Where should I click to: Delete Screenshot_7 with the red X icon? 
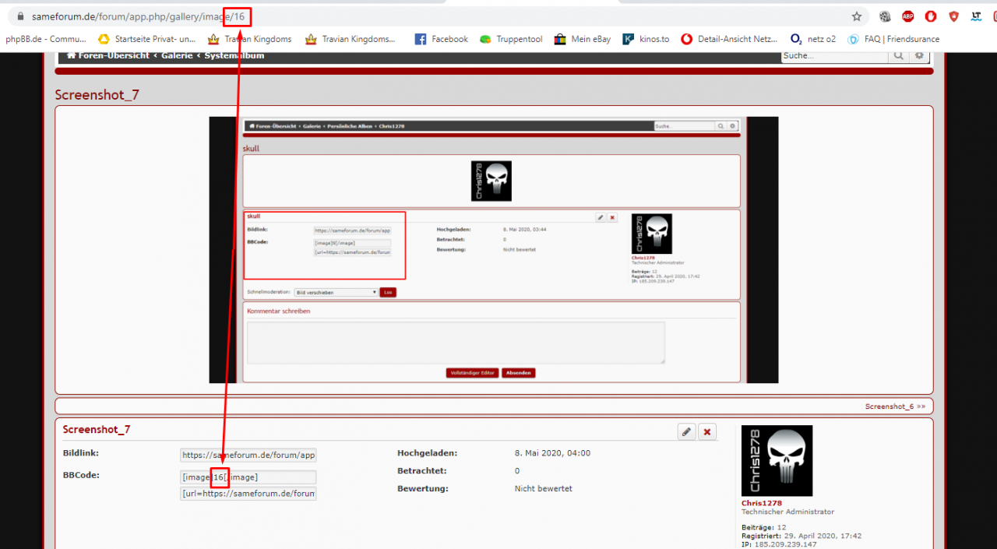click(707, 431)
